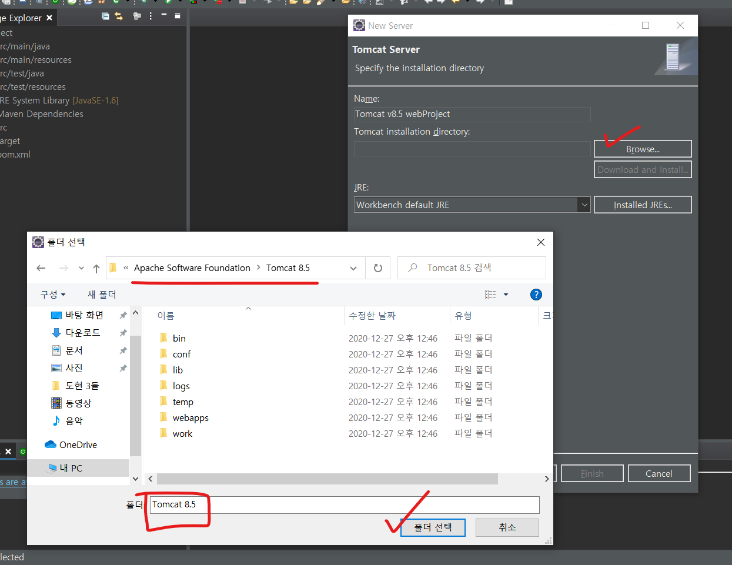The height and width of the screenshot is (565, 732).
Task: Select the temp folder
Action: tap(183, 402)
